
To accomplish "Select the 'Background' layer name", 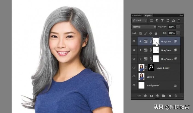I will (153, 85).
